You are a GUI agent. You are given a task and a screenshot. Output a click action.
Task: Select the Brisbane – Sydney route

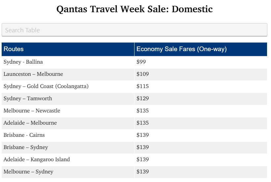tap(26, 147)
